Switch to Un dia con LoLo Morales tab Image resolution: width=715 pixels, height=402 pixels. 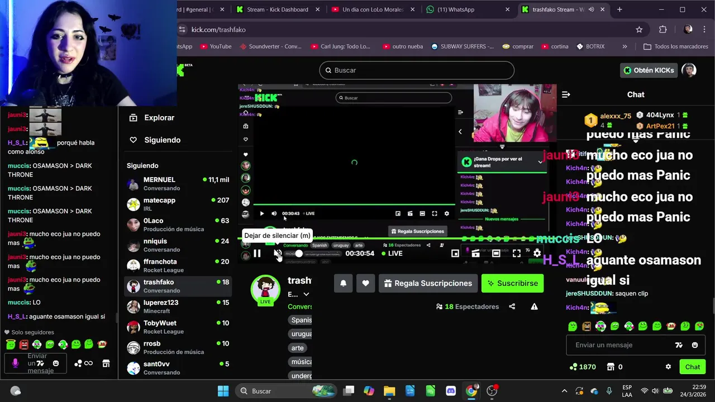tap(373, 9)
